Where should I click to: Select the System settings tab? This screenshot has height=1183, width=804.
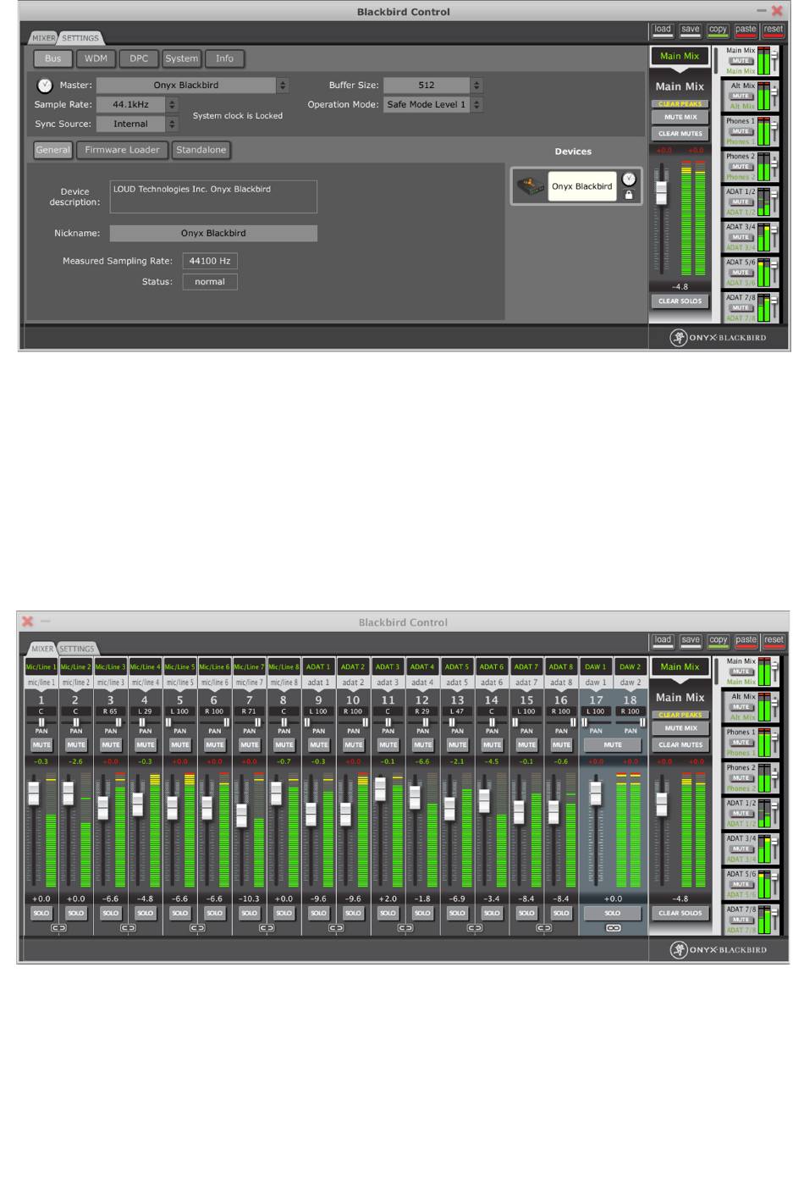coord(181,58)
